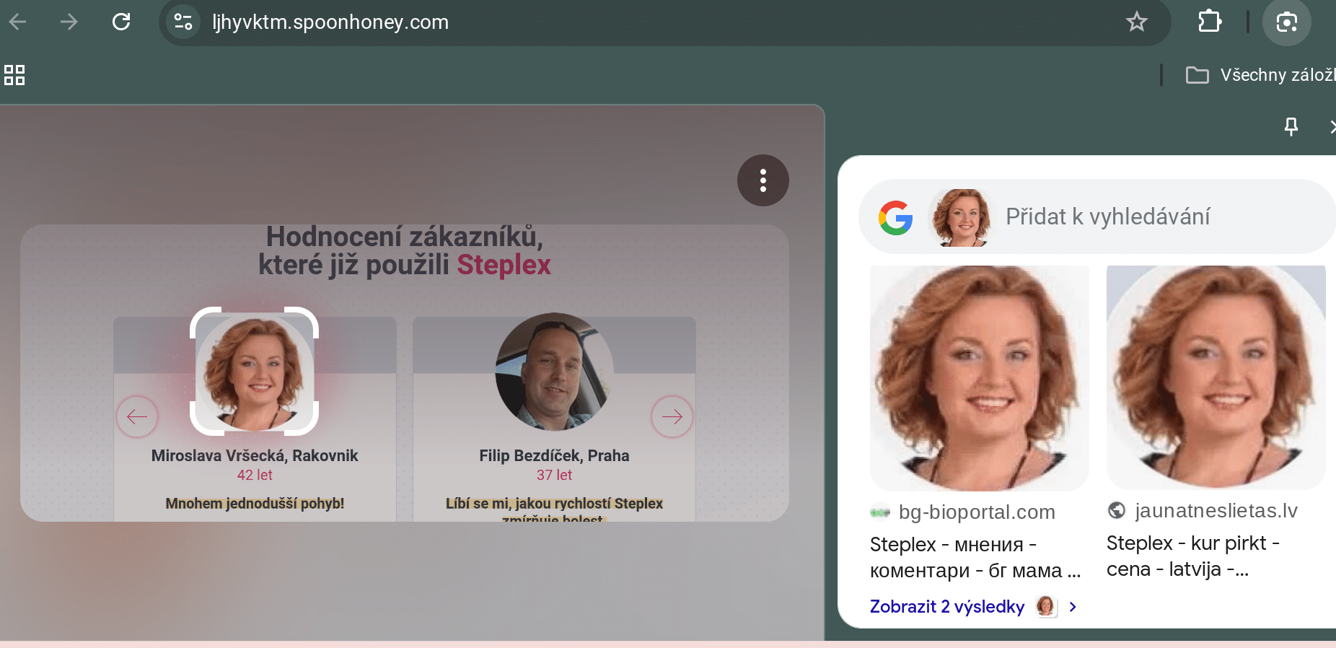Pin the Lens side panel

coord(1291,127)
